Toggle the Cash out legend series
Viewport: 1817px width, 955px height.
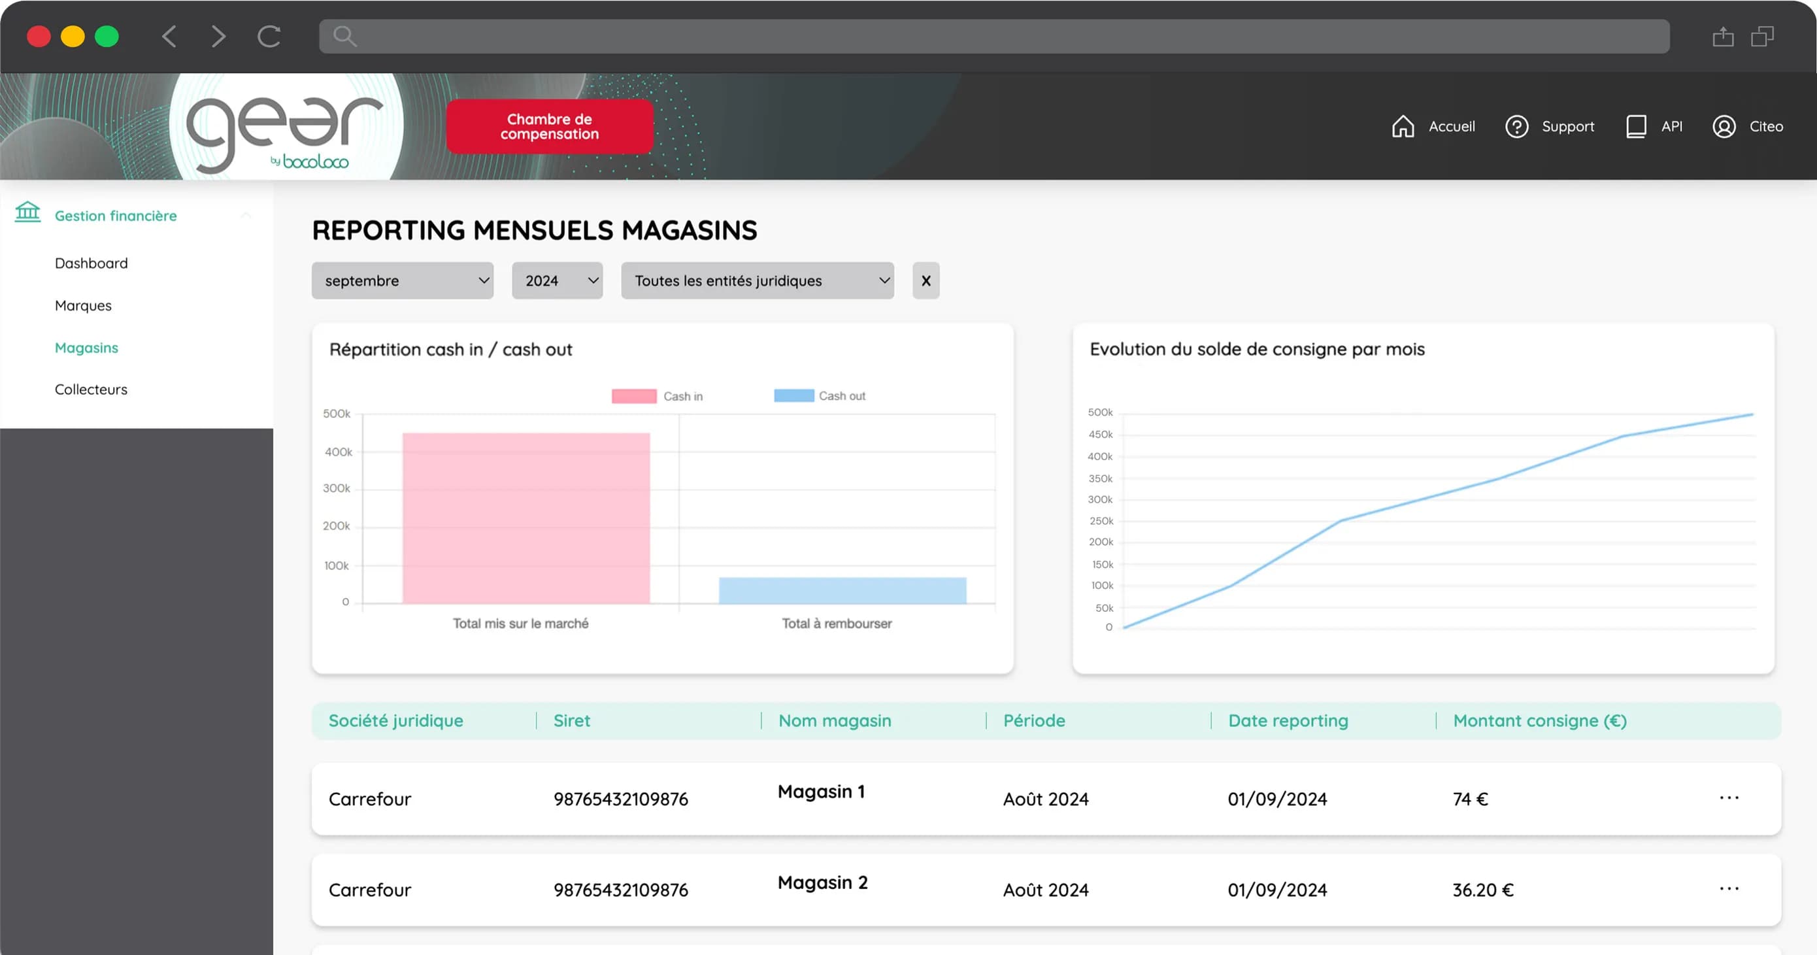[x=819, y=395]
